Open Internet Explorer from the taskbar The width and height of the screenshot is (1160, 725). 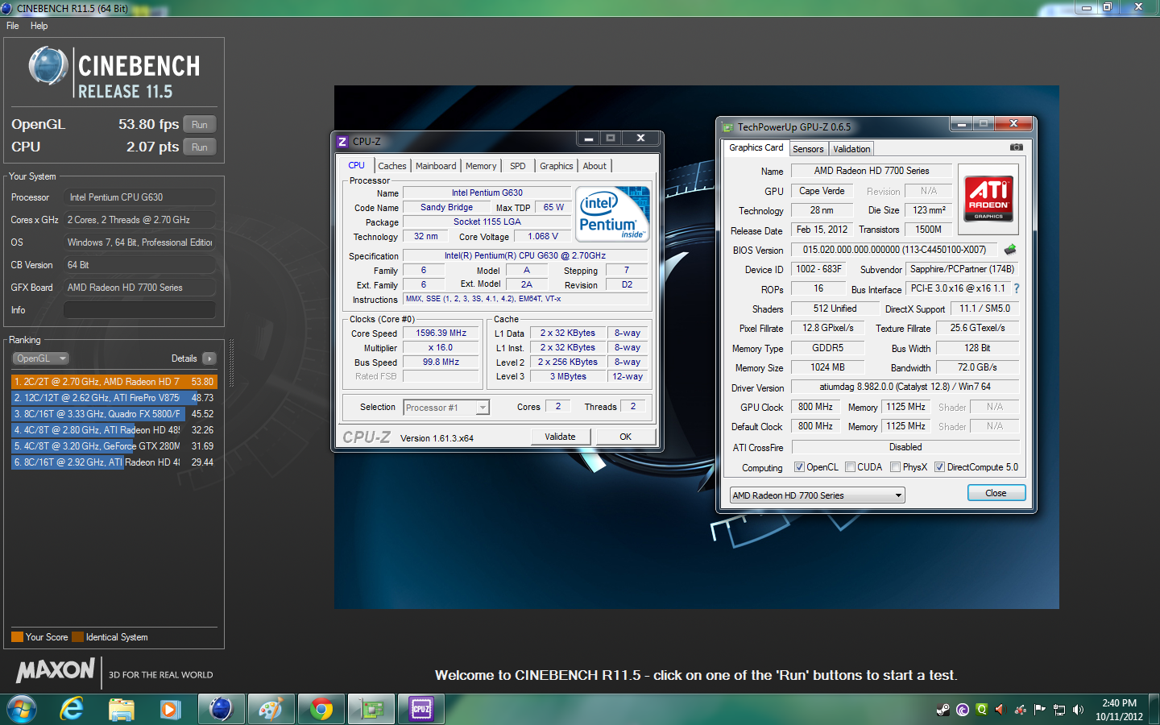72,709
